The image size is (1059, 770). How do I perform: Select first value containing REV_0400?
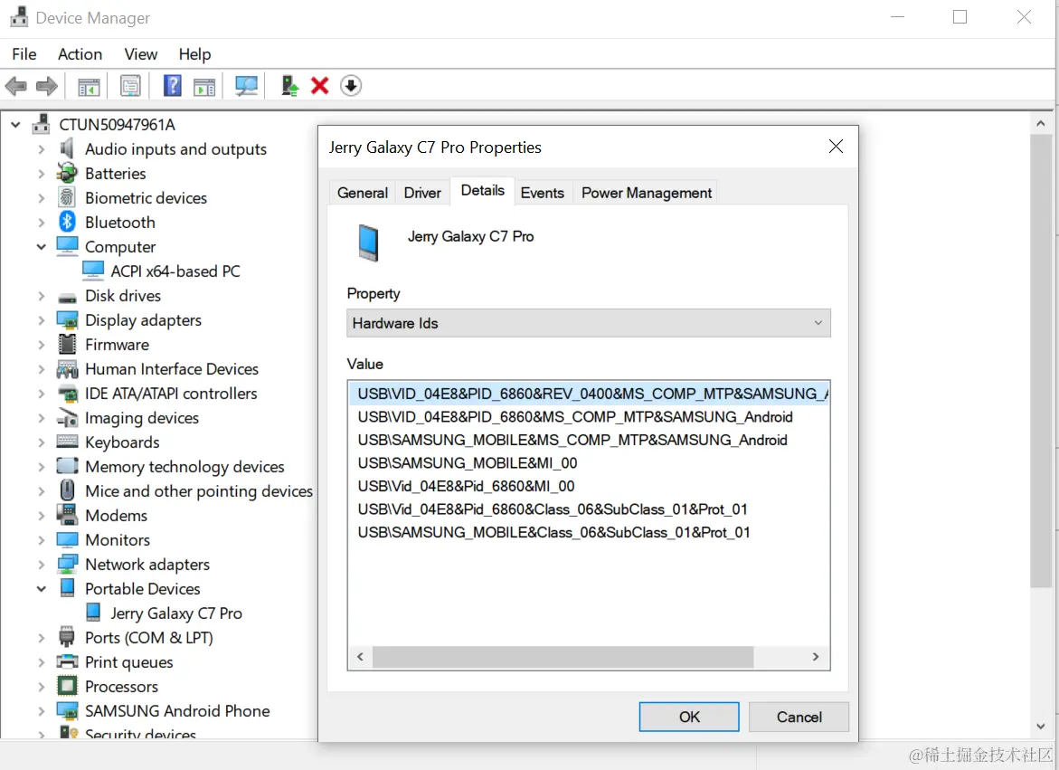pos(589,393)
